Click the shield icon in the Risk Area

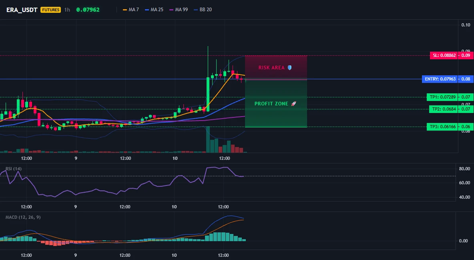[x=289, y=67]
